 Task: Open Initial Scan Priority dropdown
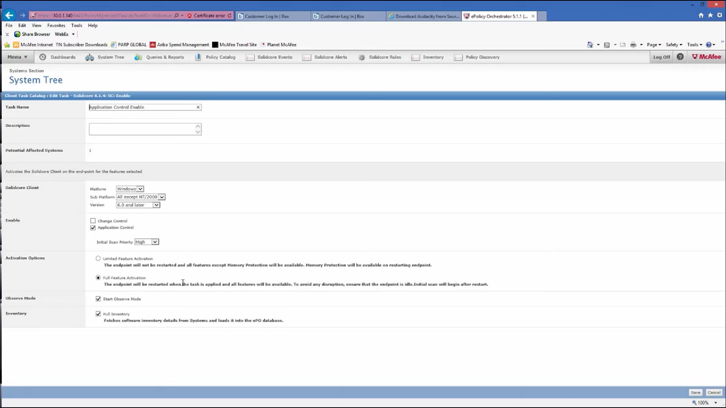tap(146, 242)
